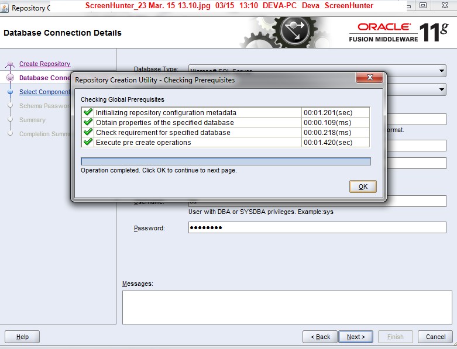Click OK in the Checking Prerequisites dialog

(x=363, y=186)
